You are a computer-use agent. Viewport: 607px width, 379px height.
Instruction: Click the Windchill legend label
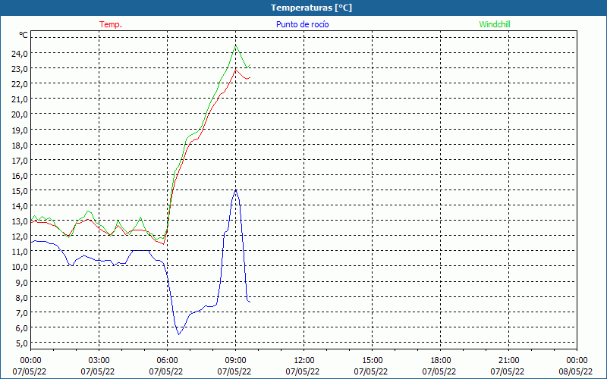click(495, 24)
